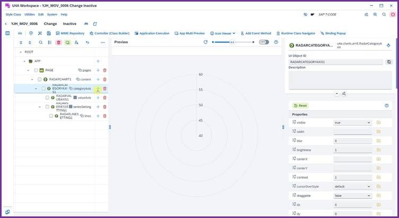Open Runtime Class Navigator

tap(296, 33)
